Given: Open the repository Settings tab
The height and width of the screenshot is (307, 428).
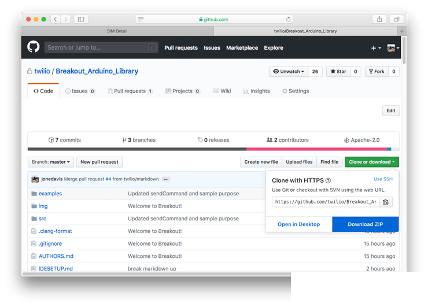Looking at the screenshot, I should pyautogui.click(x=296, y=91).
